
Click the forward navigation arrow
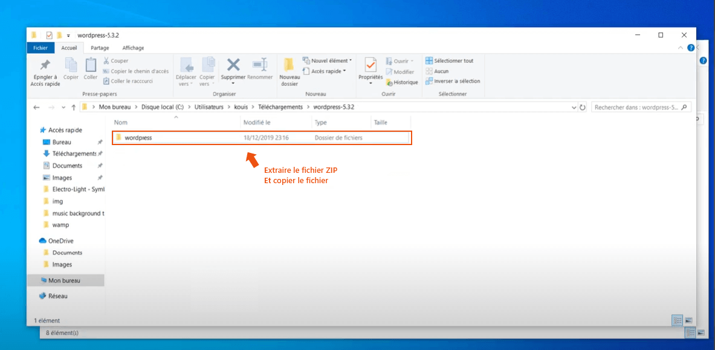click(x=51, y=108)
